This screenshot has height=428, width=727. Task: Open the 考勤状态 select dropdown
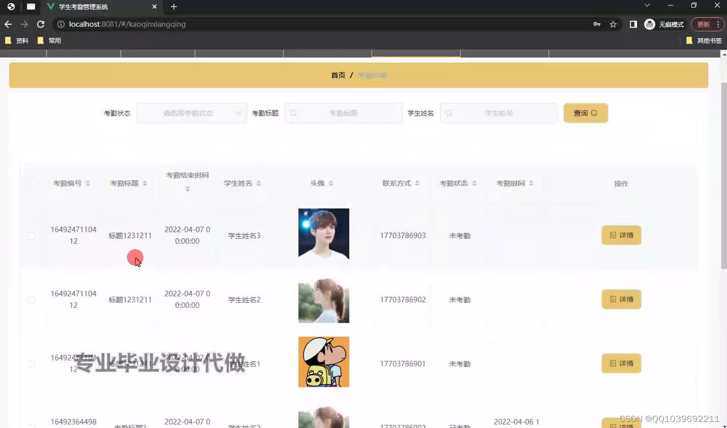point(192,113)
